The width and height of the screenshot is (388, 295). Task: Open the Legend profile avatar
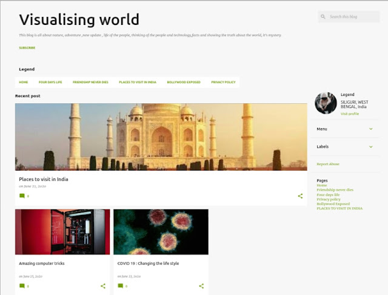(x=326, y=103)
